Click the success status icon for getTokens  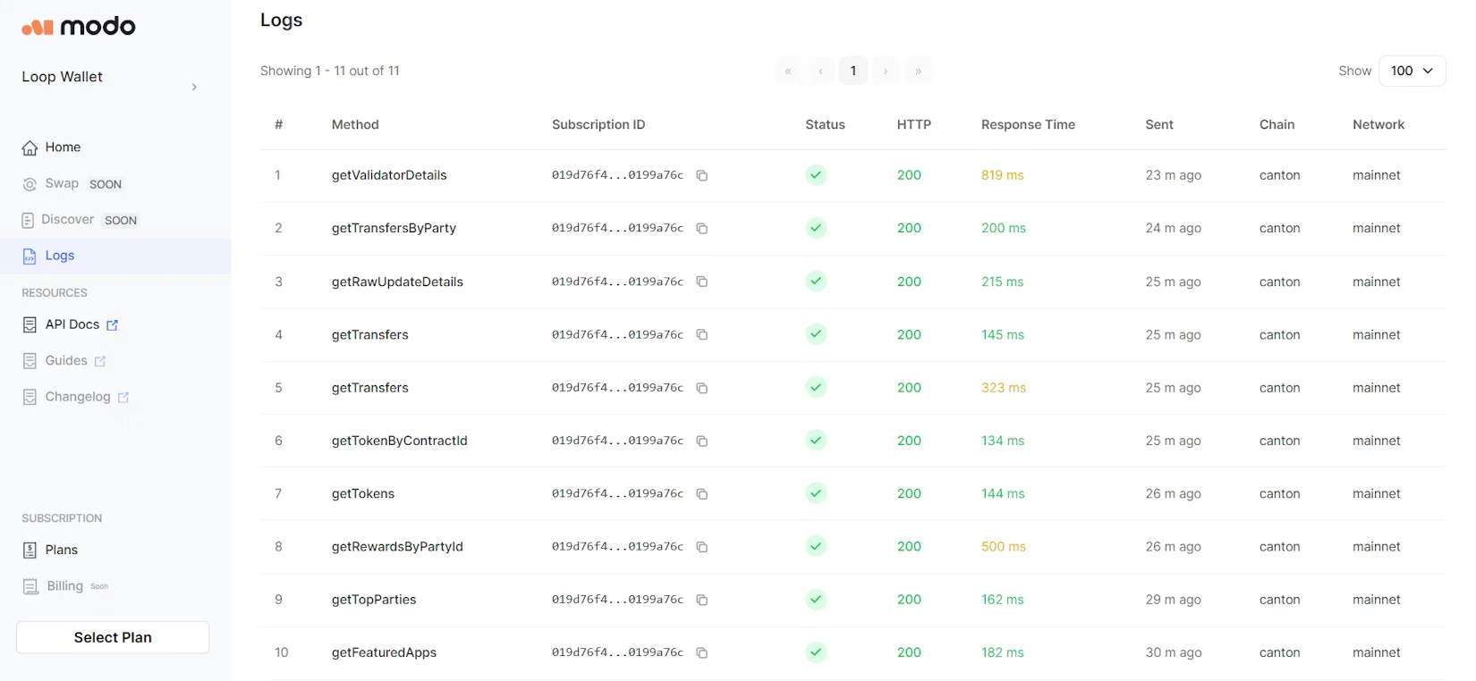pos(816,493)
